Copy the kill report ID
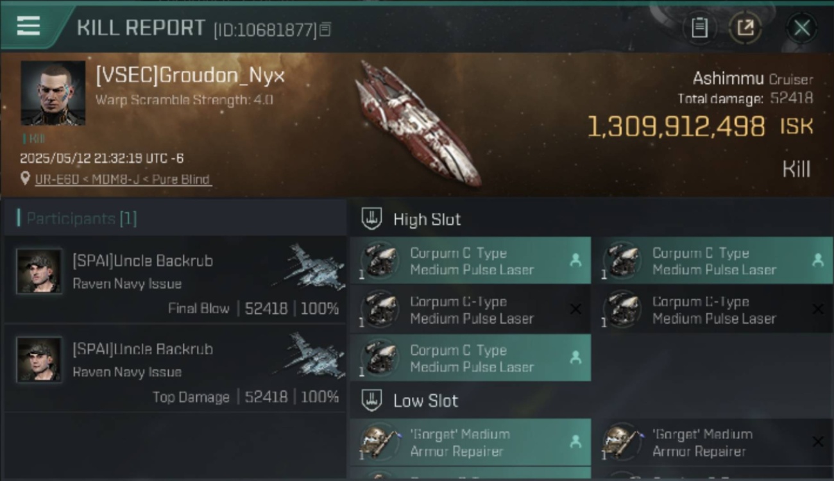The width and height of the screenshot is (834, 481). coord(325,30)
